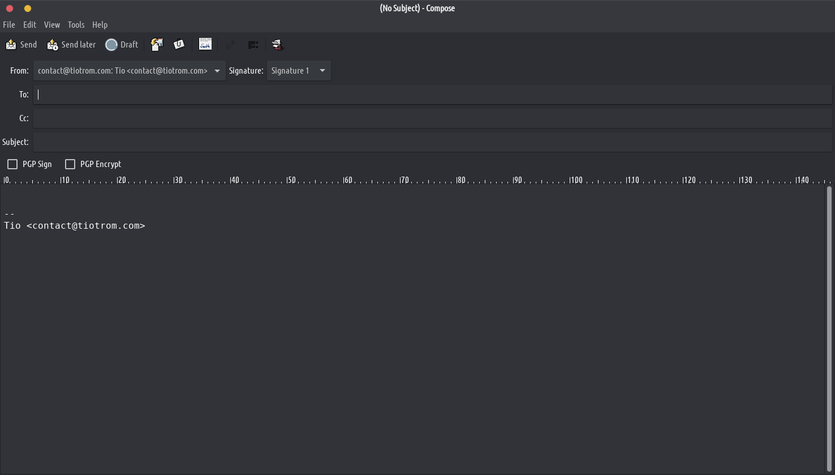Click the Attach file paperclip icon
Viewport: 835px width, 475px height.
pyautogui.click(x=179, y=45)
